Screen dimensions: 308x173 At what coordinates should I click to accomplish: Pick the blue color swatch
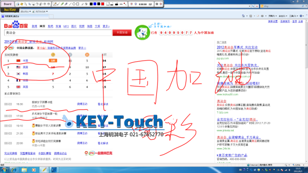tap(95, 4)
